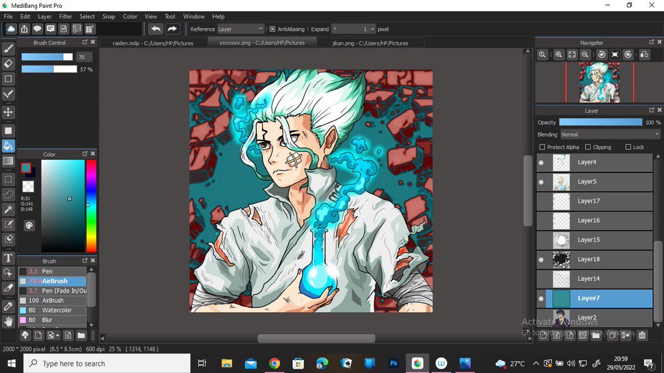The height and width of the screenshot is (373, 664).
Task: Choose the Blur brush
Action: tap(53, 320)
